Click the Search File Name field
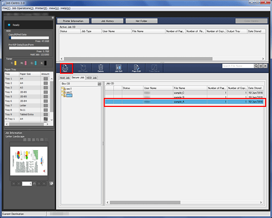 click(238, 66)
